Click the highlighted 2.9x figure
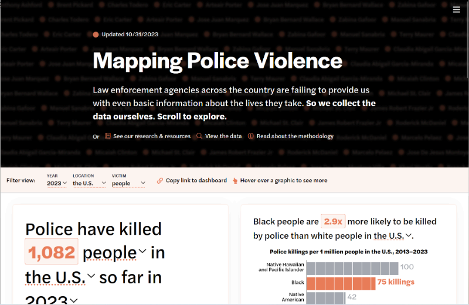Image resolution: width=469 pixels, height=305 pixels. 333,221
